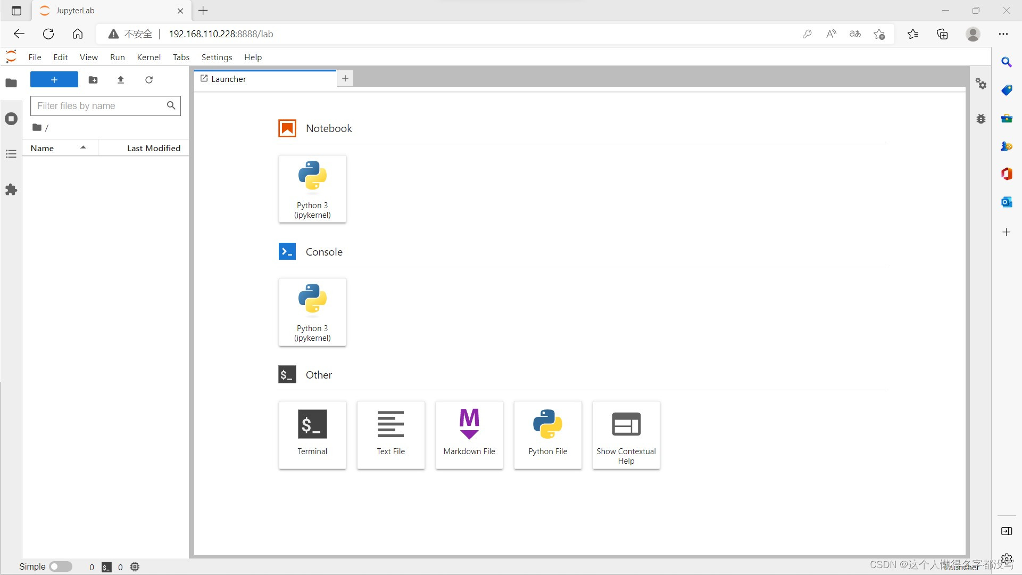Click the New Folder icon

[x=93, y=79]
